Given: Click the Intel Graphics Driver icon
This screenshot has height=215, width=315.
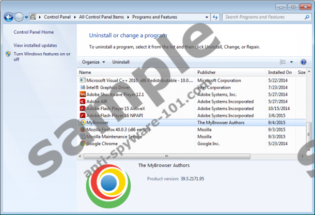Looking at the screenshot, I should (x=82, y=87).
